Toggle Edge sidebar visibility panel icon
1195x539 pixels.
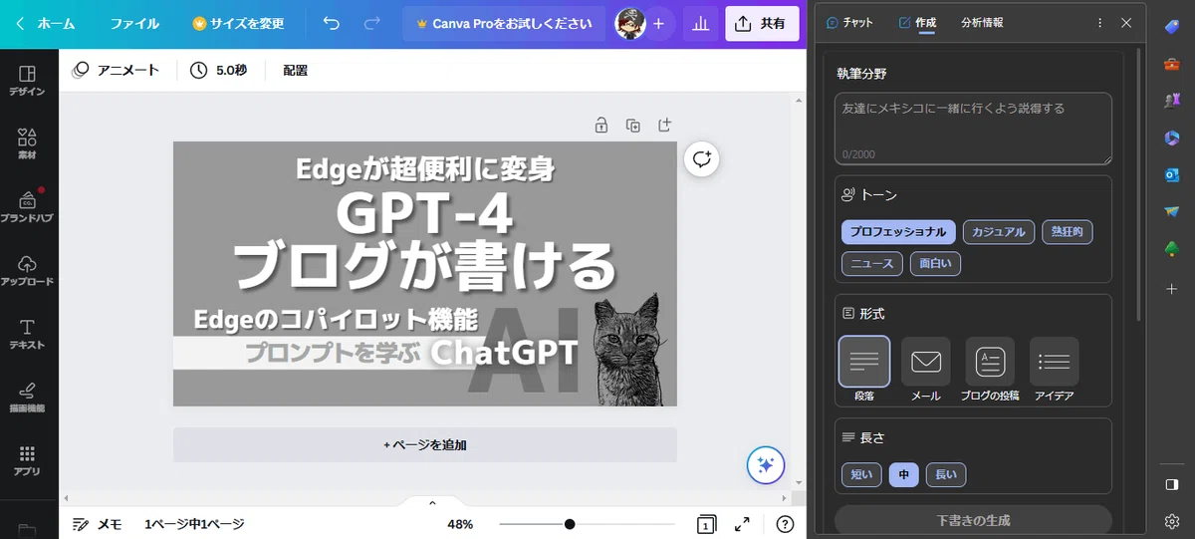[x=1172, y=485]
